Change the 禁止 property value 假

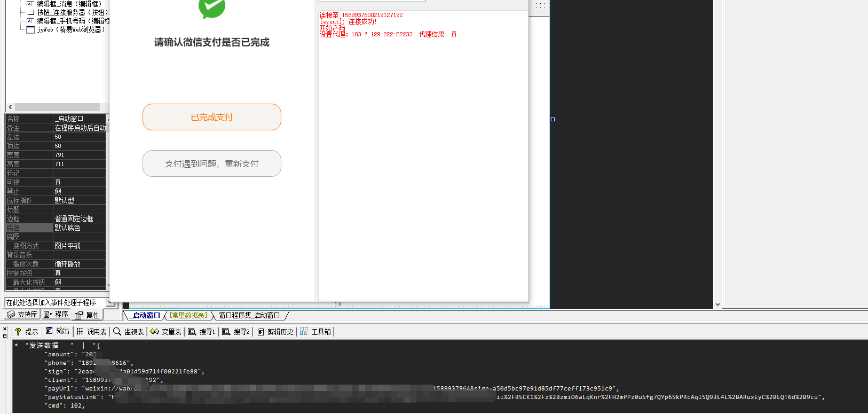click(80, 191)
